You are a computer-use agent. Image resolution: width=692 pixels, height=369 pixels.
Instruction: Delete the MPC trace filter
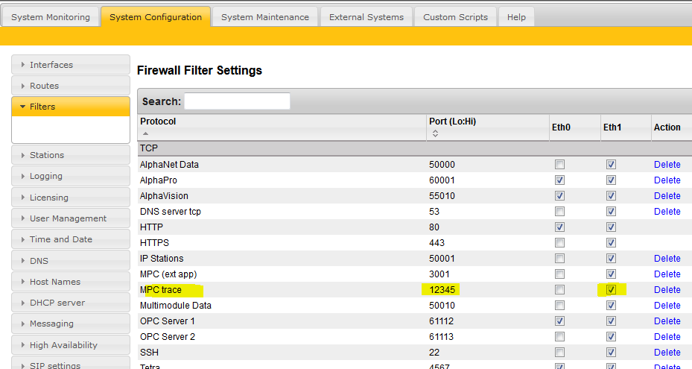click(667, 290)
